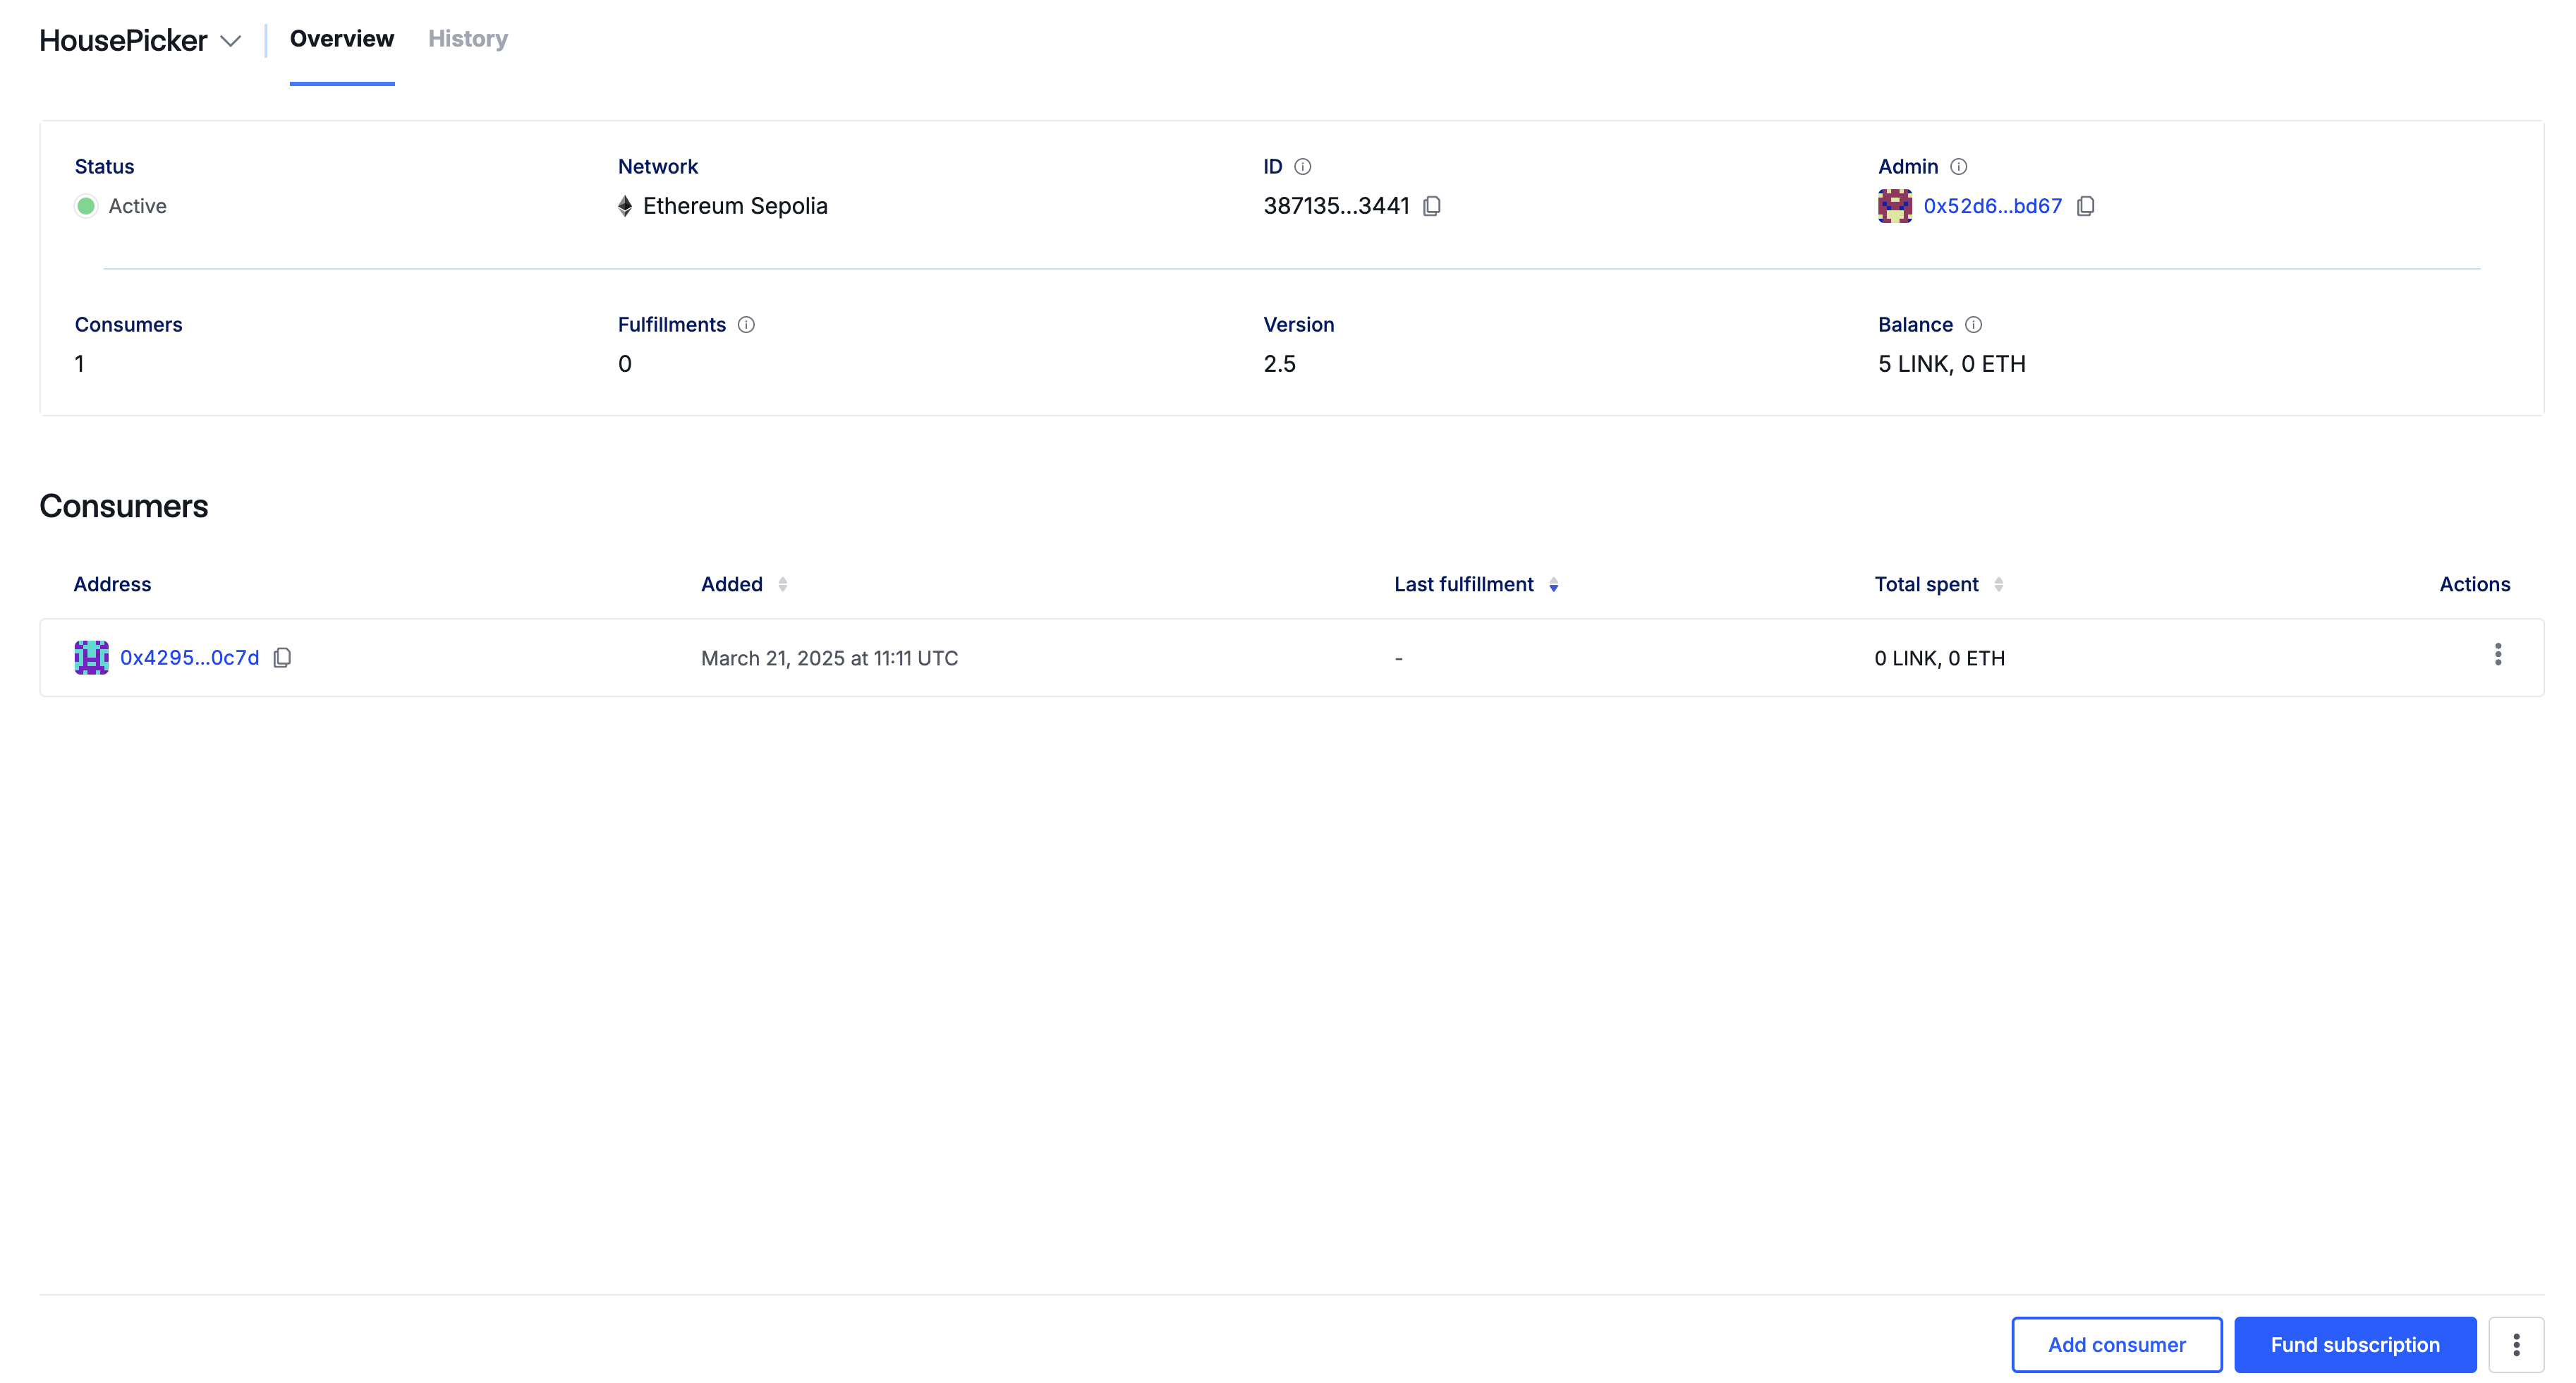
Task: Copy the subscription ID to clipboard
Action: pyautogui.click(x=1432, y=206)
